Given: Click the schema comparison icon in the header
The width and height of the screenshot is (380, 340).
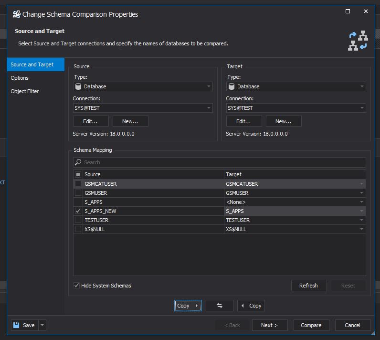Looking at the screenshot, I should pyautogui.click(x=358, y=41).
